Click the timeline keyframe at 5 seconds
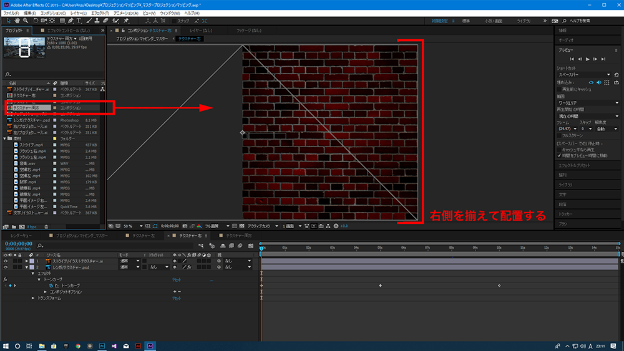The height and width of the screenshot is (351, 624). pyautogui.click(x=380, y=286)
